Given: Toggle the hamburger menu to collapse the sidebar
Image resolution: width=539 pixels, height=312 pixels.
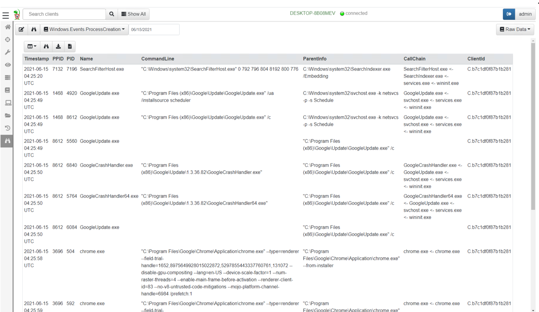Looking at the screenshot, I should coord(5,15).
